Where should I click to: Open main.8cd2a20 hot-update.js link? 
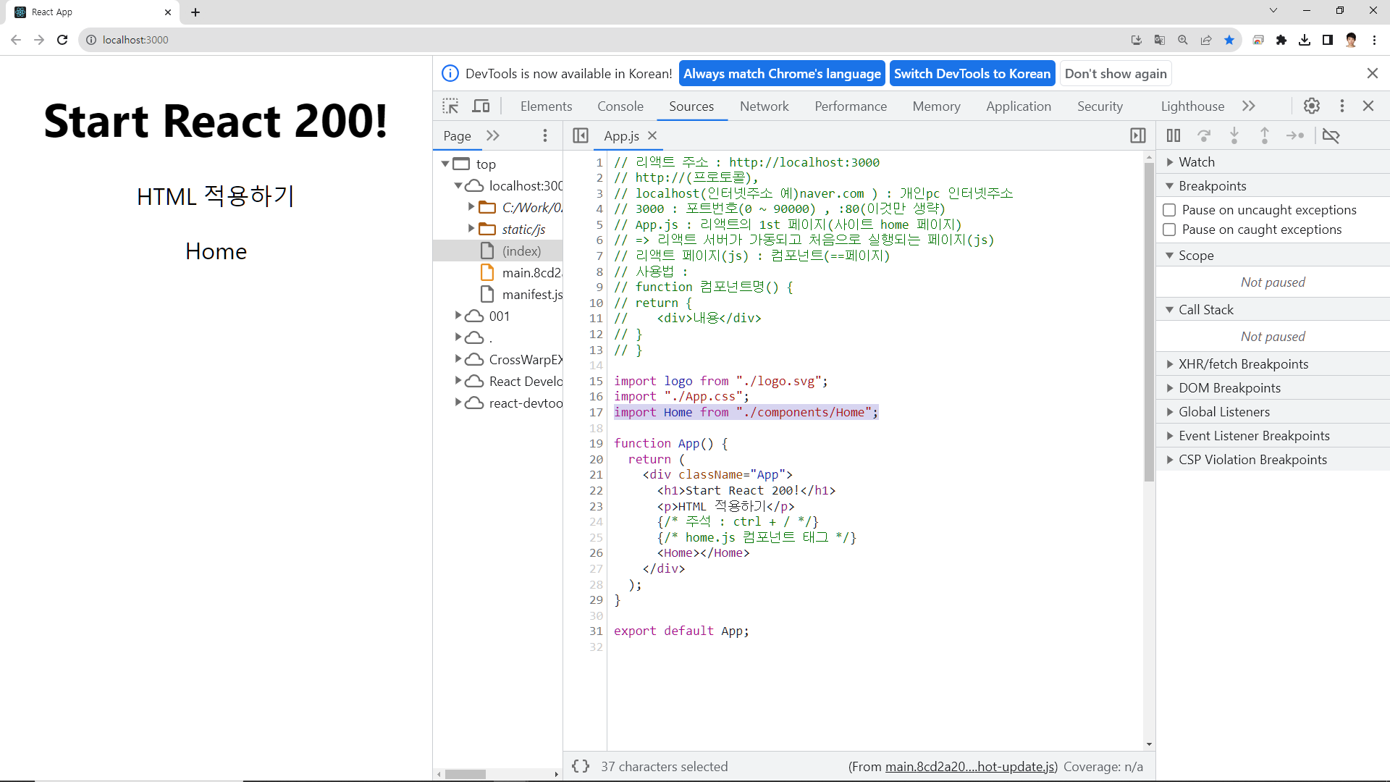click(x=970, y=767)
